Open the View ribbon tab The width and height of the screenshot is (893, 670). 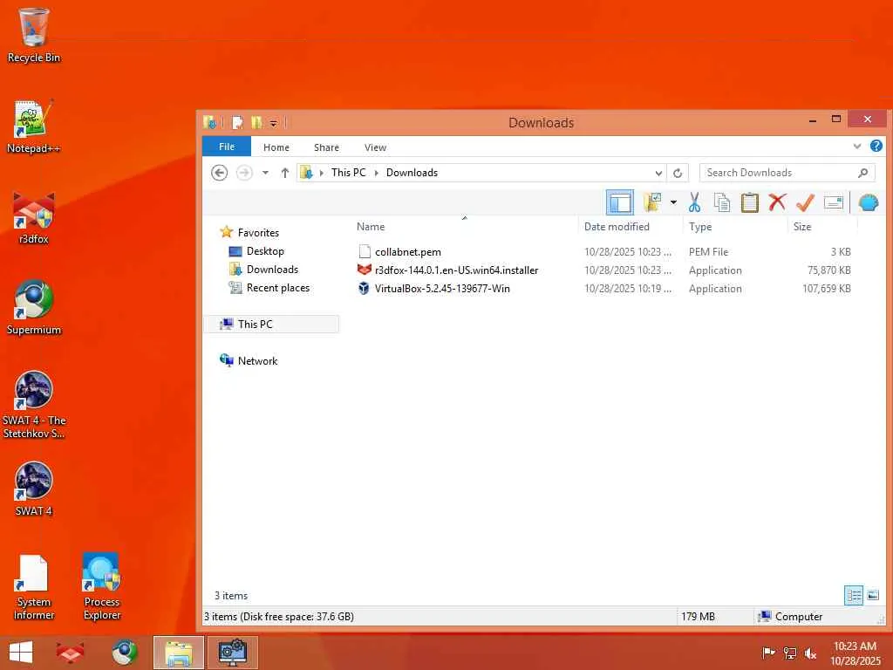(x=375, y=147)
